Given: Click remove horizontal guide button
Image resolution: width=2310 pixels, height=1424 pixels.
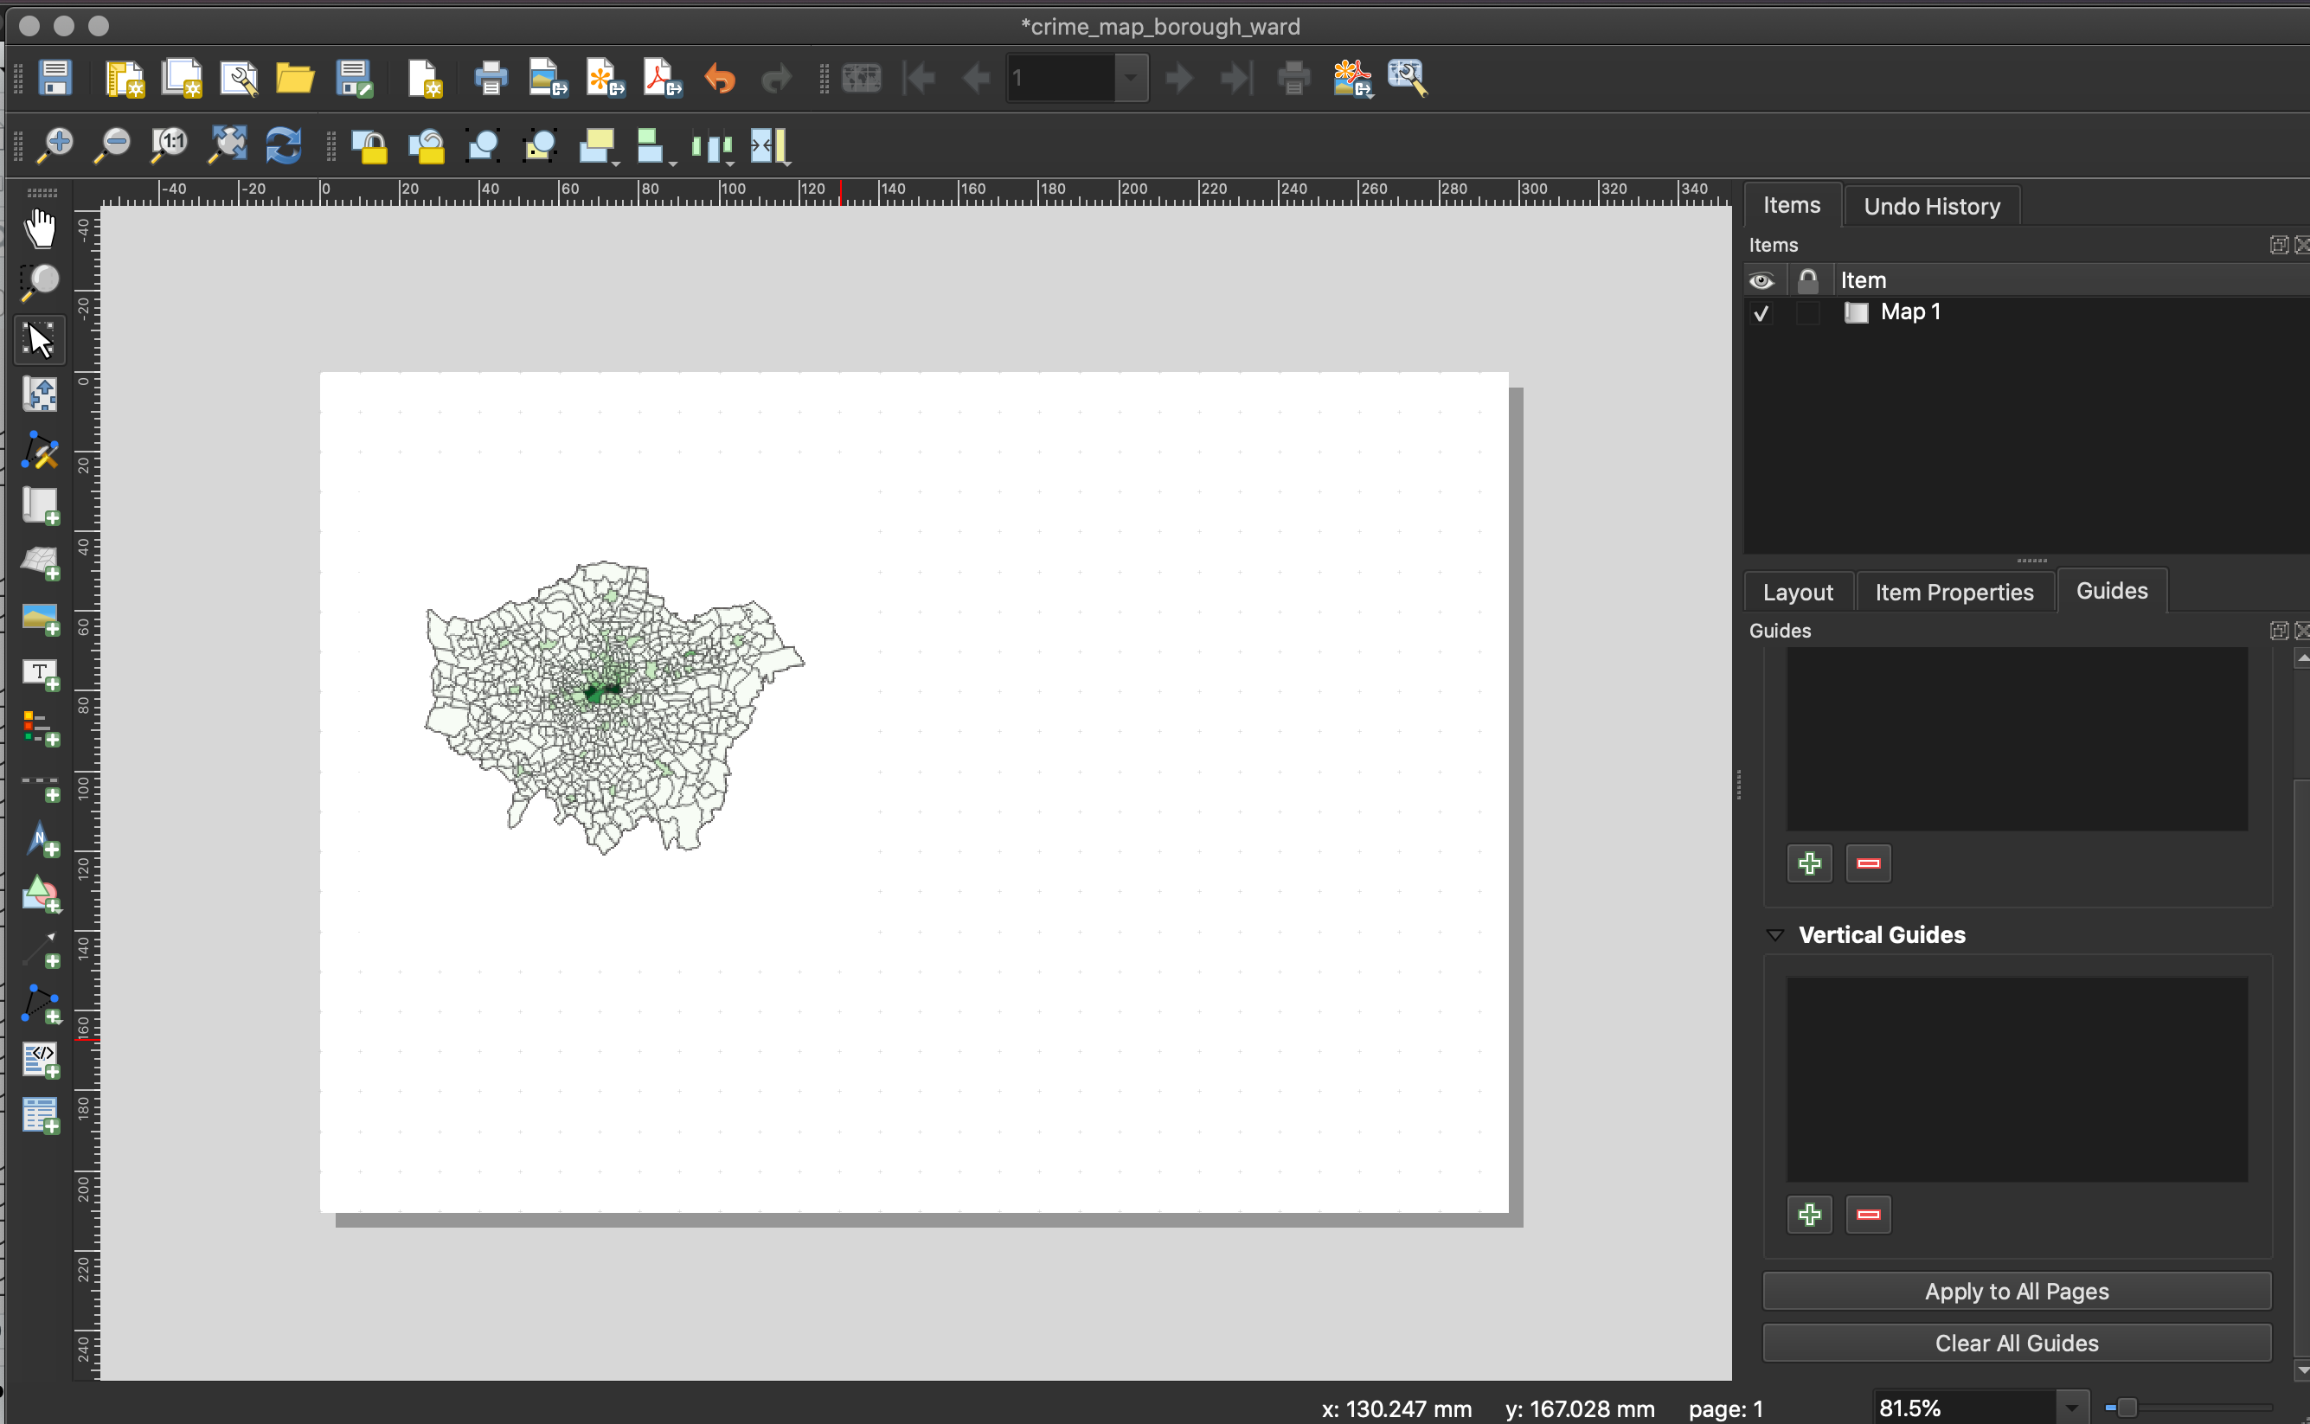Looking at the screenshot, I should [x=1868, y=863].
